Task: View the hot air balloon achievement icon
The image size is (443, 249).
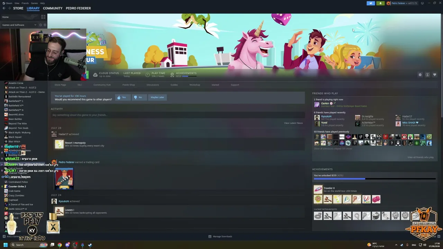Action: coord(366,199)
